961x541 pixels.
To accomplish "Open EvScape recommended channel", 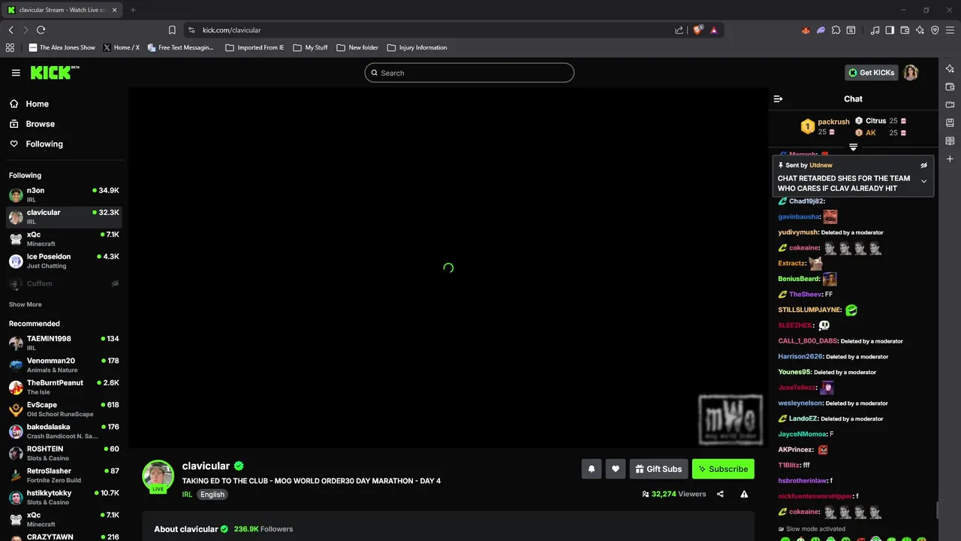I will [64, 409].
